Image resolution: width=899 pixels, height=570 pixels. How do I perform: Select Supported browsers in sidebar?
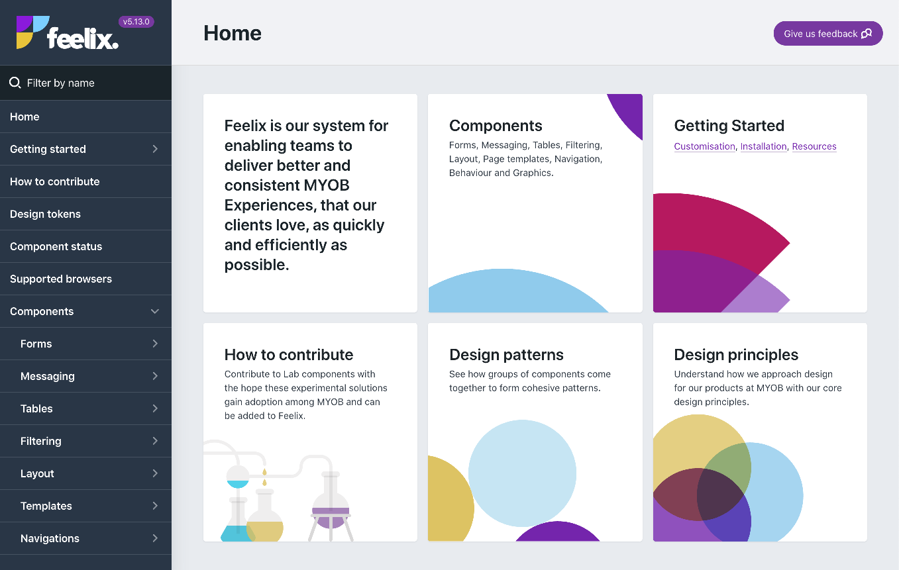[x=61, y=279]
